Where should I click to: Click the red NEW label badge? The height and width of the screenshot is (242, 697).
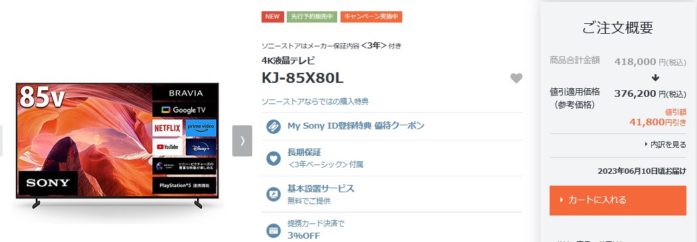[x=272, y=17]
